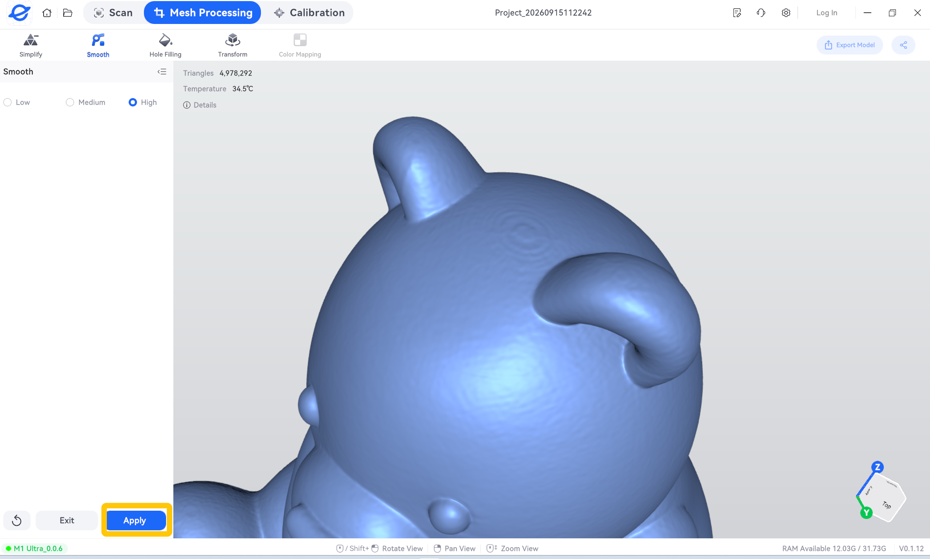This screenshot has width=930, height=559.
Task: Go to the home screen icon
Action: (47, 13)
